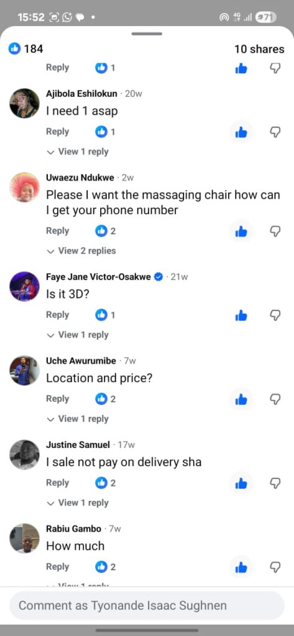
Task: Open Uwaezu Ndukwe's profile name link
Action: (x=80, y=178)
